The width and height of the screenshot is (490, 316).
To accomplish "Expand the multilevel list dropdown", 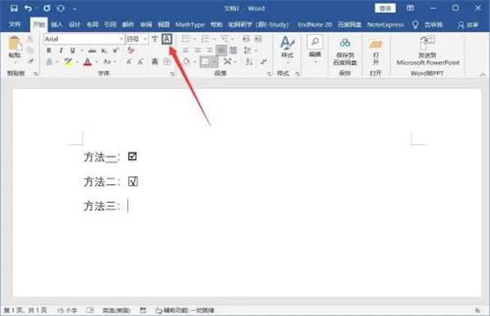I will coord(232,39).
